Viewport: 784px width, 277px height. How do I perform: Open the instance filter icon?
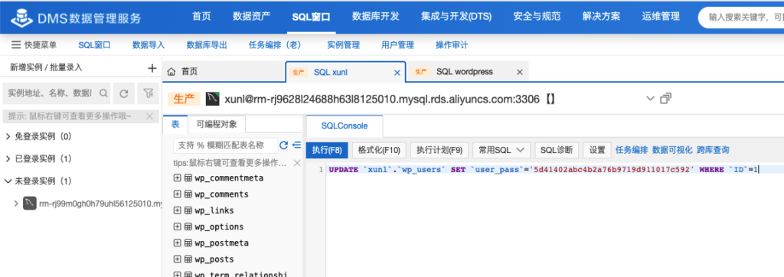tap(148, 93)
